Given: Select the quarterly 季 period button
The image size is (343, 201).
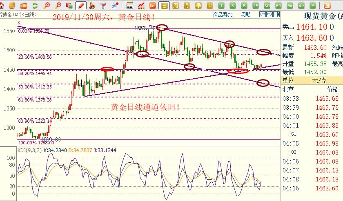Looking at the screenshot, I should click(x=198, y=6).
